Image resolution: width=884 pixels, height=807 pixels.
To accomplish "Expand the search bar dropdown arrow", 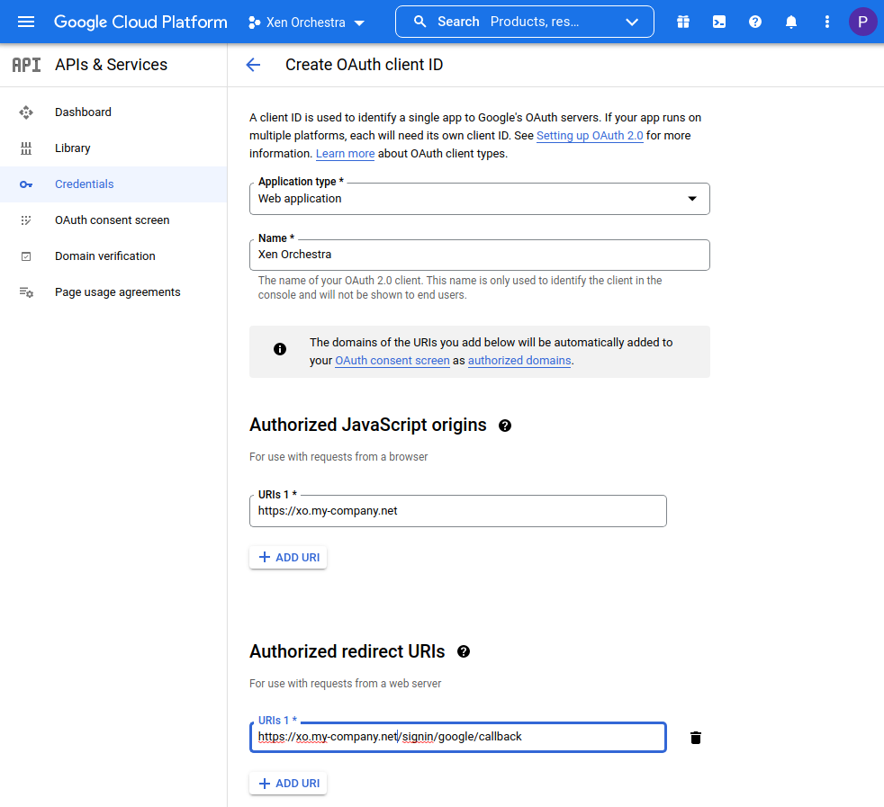I will tap(632, 22).
